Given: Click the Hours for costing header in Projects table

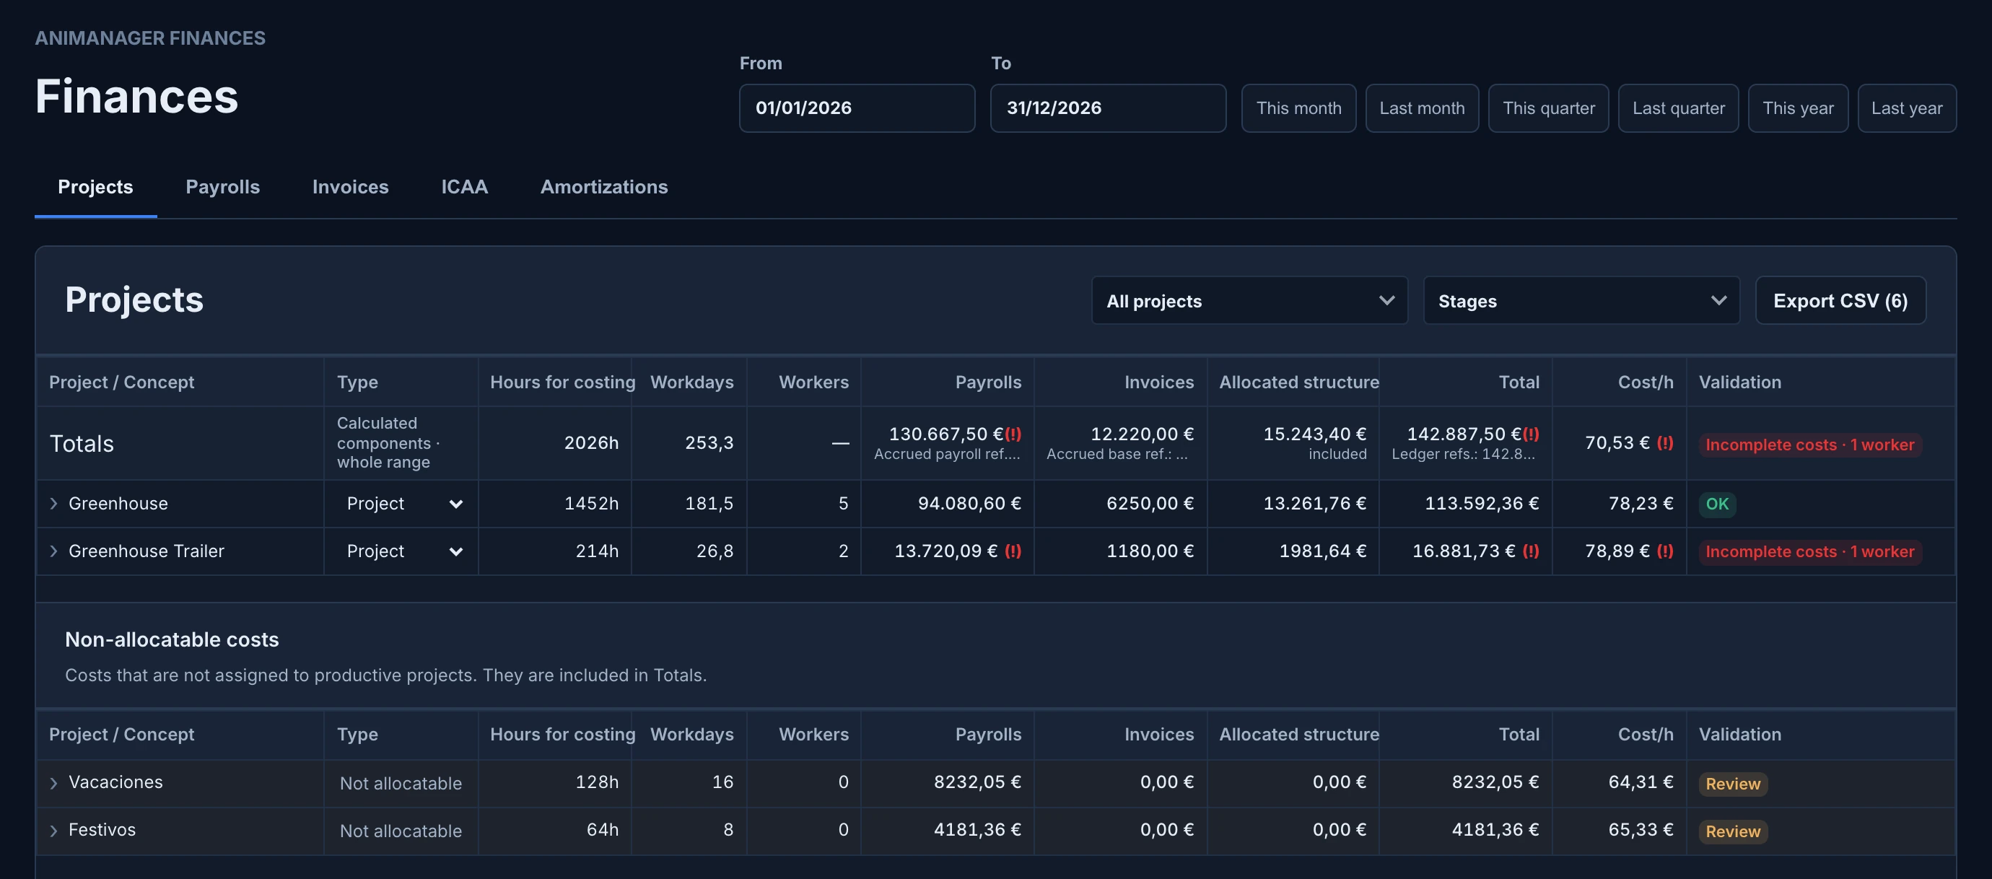Looking at the screenshot, I should click(562, 382).
